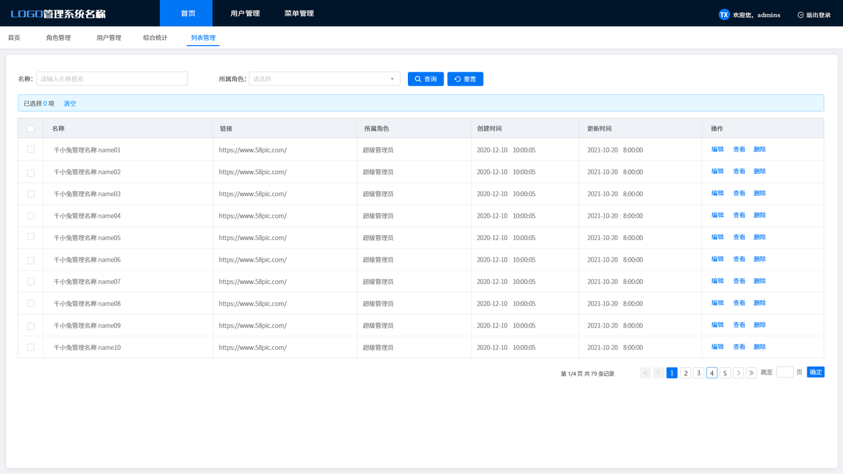Viewport: 843px width, 474px height.
Task: Check the row for name04
Action: click(31, 216)
